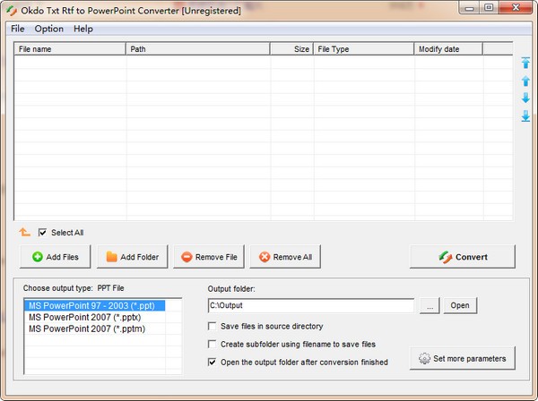Click the move-to-top arrow icon

click(x=525, y=63)
